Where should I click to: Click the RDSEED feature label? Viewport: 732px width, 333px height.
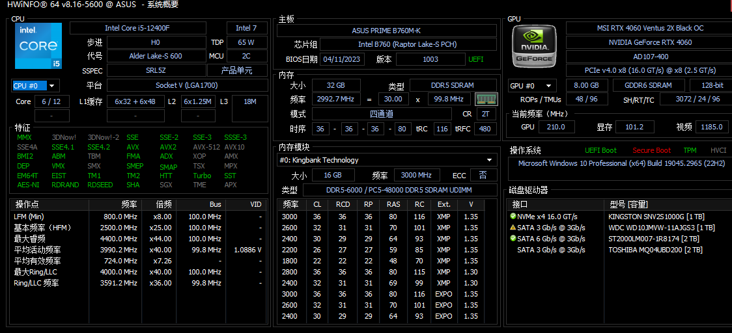[100, 185]
